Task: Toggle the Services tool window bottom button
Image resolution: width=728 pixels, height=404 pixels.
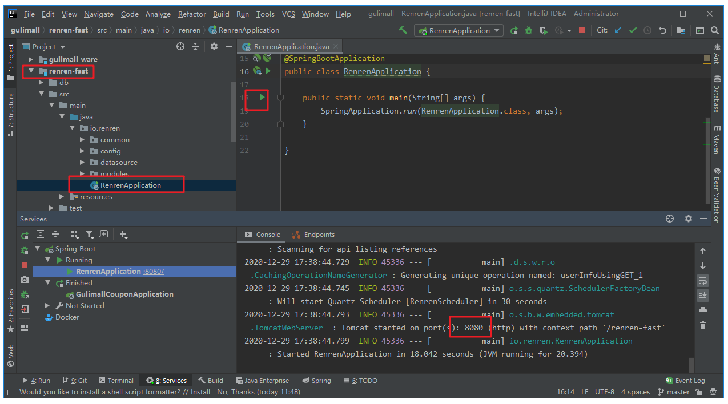Action: coord(166,381)
